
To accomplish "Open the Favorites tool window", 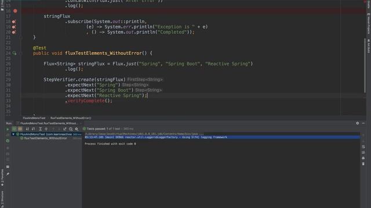I will tap(2, 177).
